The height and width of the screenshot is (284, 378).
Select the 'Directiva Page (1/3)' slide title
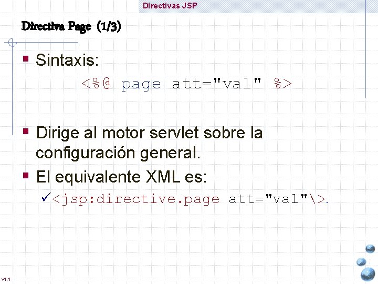tap(71, 26)
